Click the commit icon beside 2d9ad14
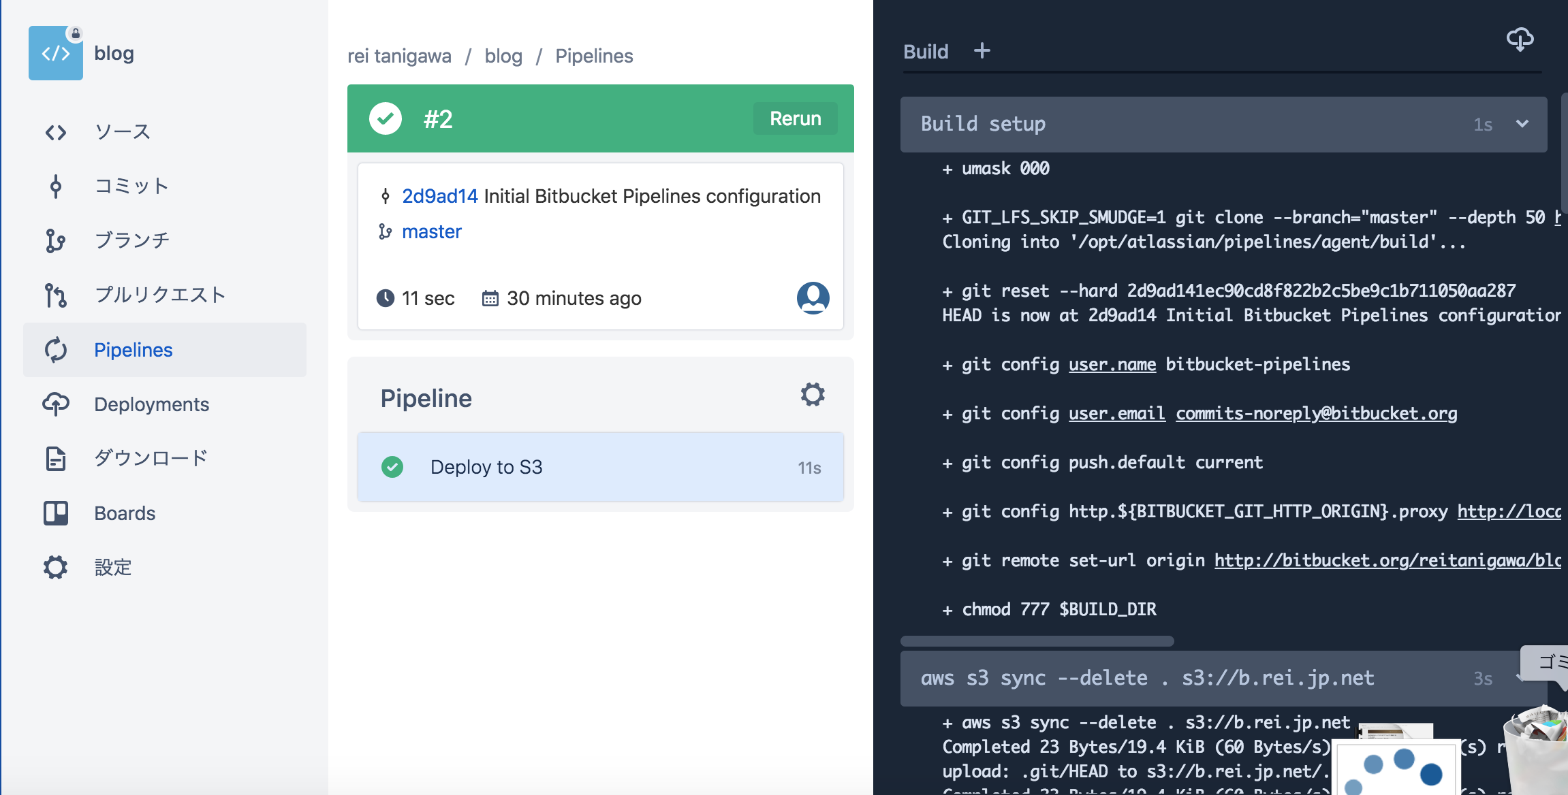1568x795 pixels. coord(386,197)
